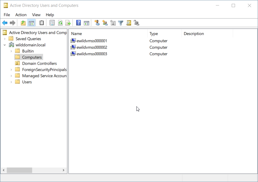Image resolution: width=258 pixels, height=182 pixels.
Task: Click the ewildvmss000001 computer icon
Action: (73, 41)
